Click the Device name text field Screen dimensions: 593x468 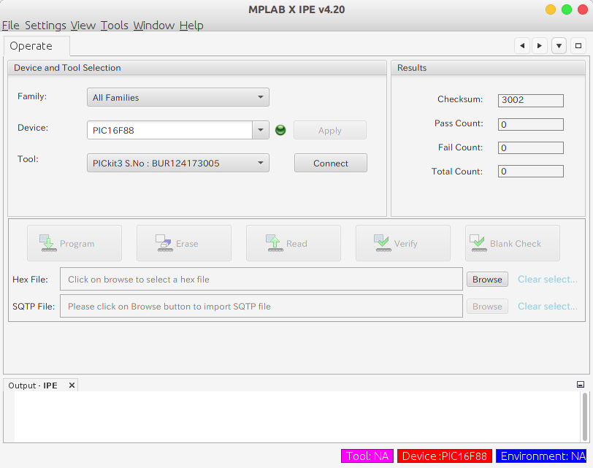(x=170, y=130)
